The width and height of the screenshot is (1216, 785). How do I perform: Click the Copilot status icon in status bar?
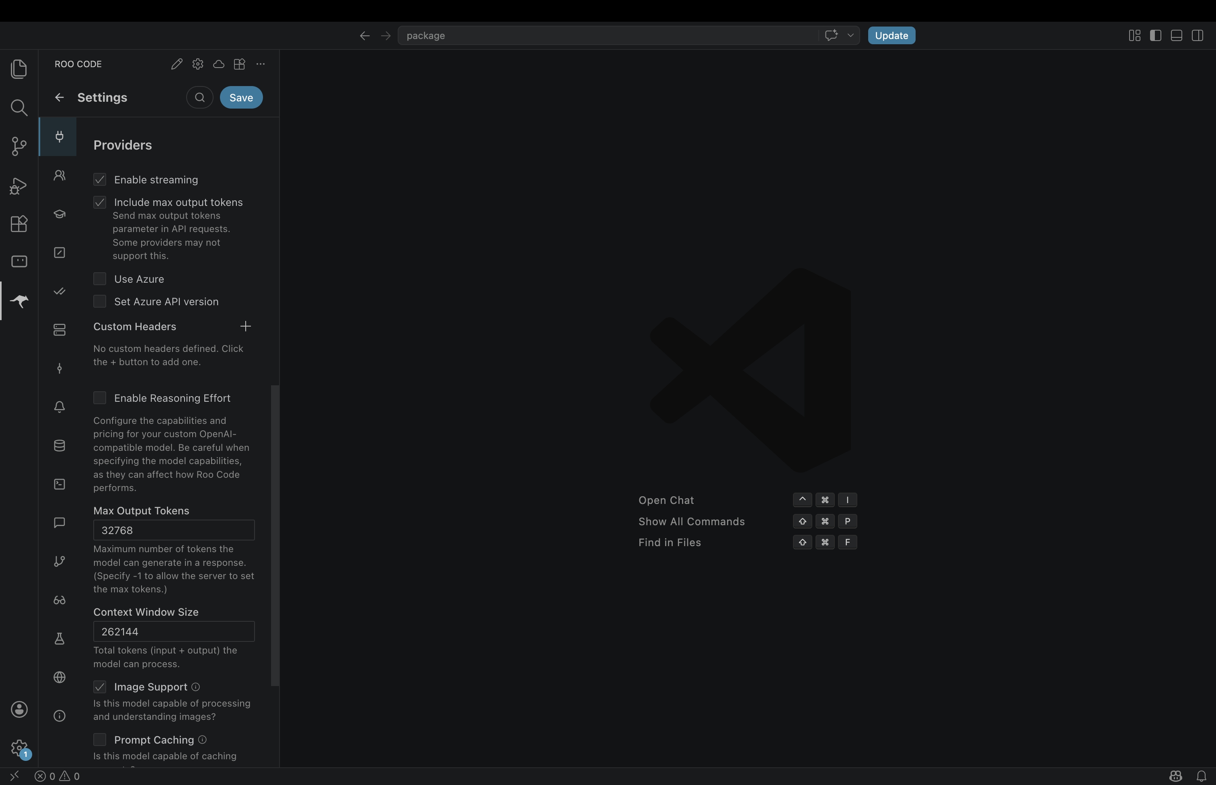pos(1176,776)
